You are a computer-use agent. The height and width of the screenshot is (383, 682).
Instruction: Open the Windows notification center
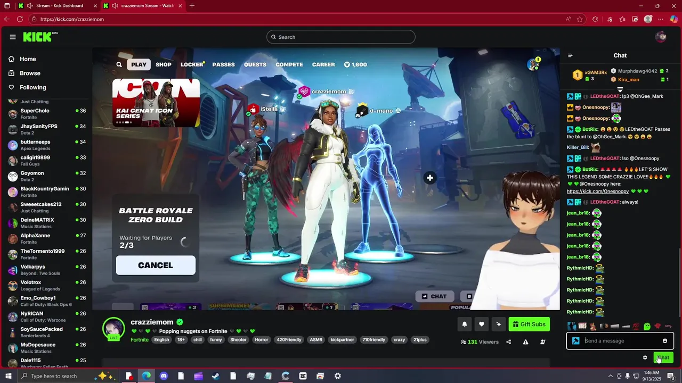coord(670,376)
